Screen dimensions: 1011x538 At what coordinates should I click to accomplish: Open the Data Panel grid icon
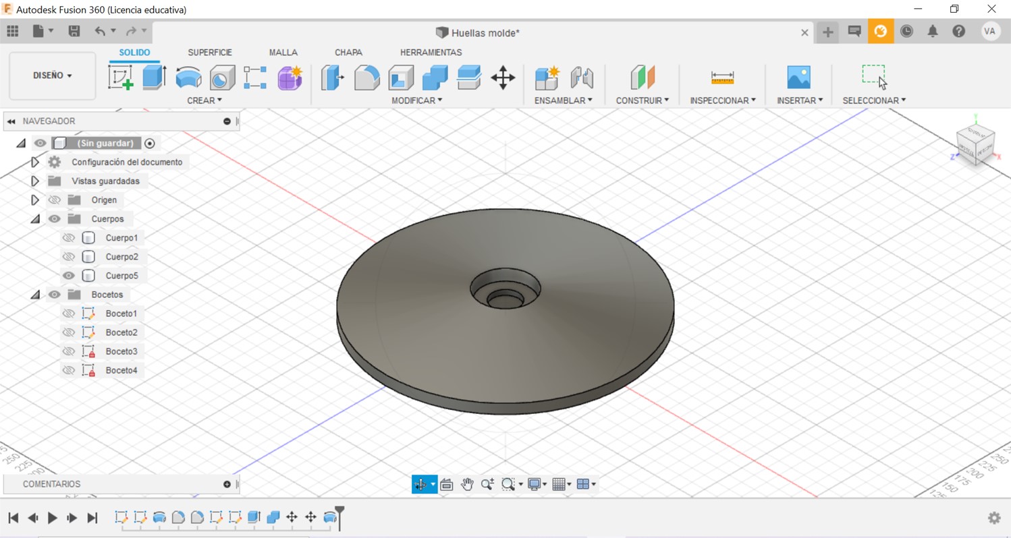coord(13,31)
